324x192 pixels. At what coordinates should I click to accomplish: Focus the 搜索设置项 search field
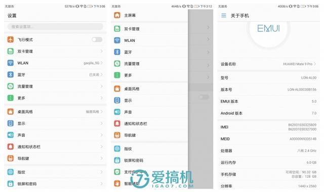(x=55, y=26)
